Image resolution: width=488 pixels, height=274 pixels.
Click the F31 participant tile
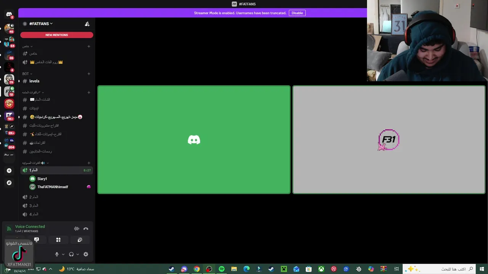389,140
